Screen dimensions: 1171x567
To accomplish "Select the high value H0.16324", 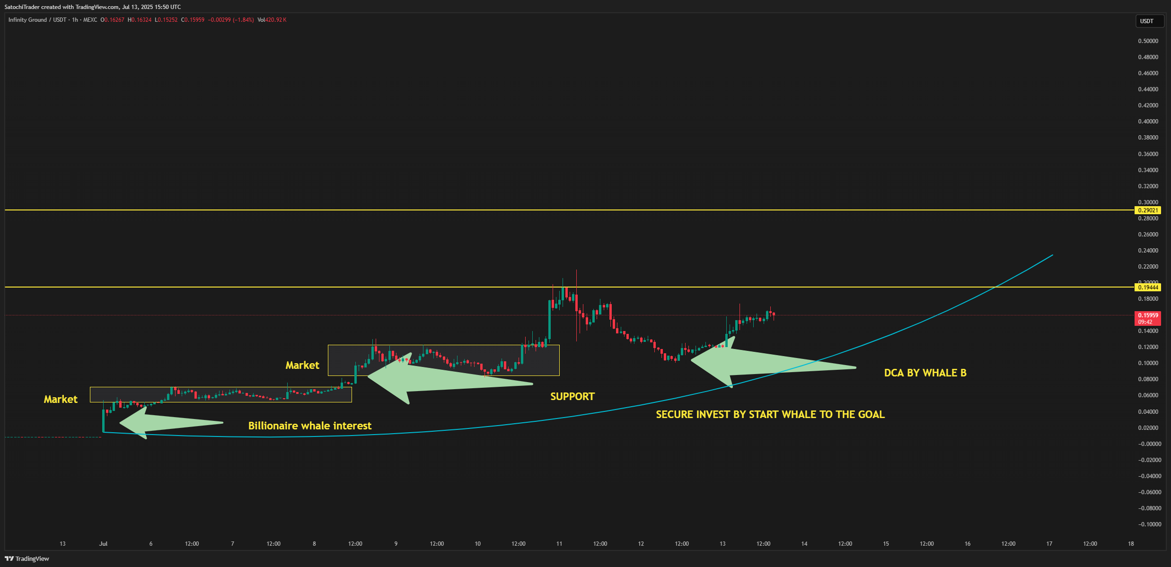I will point(140,20).
